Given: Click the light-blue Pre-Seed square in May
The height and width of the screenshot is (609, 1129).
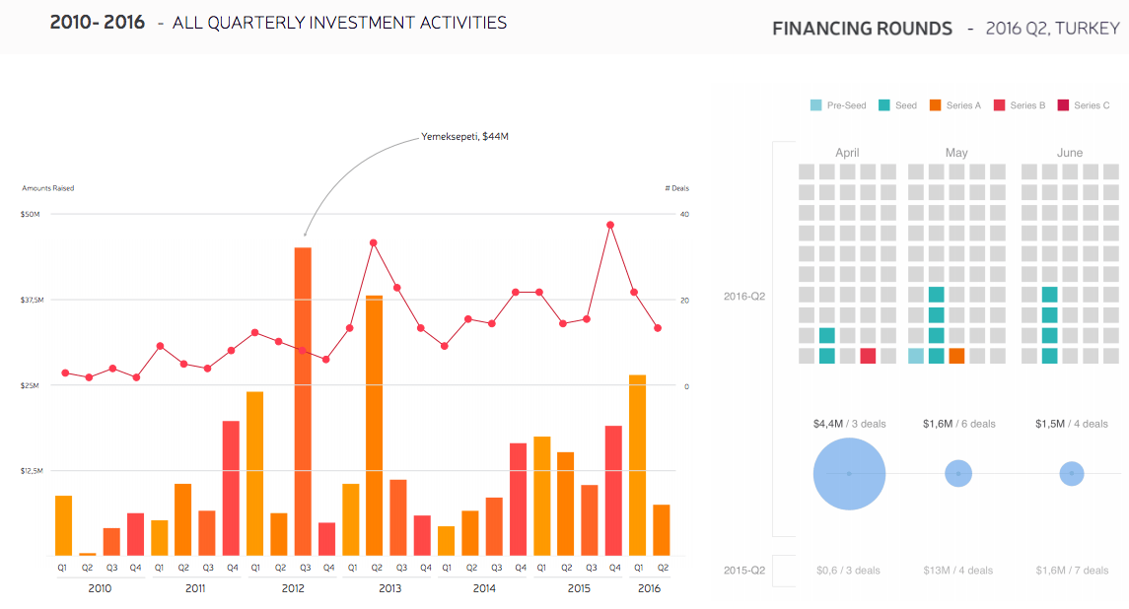Looking at the screenshot, I should [x=916, y=356].
